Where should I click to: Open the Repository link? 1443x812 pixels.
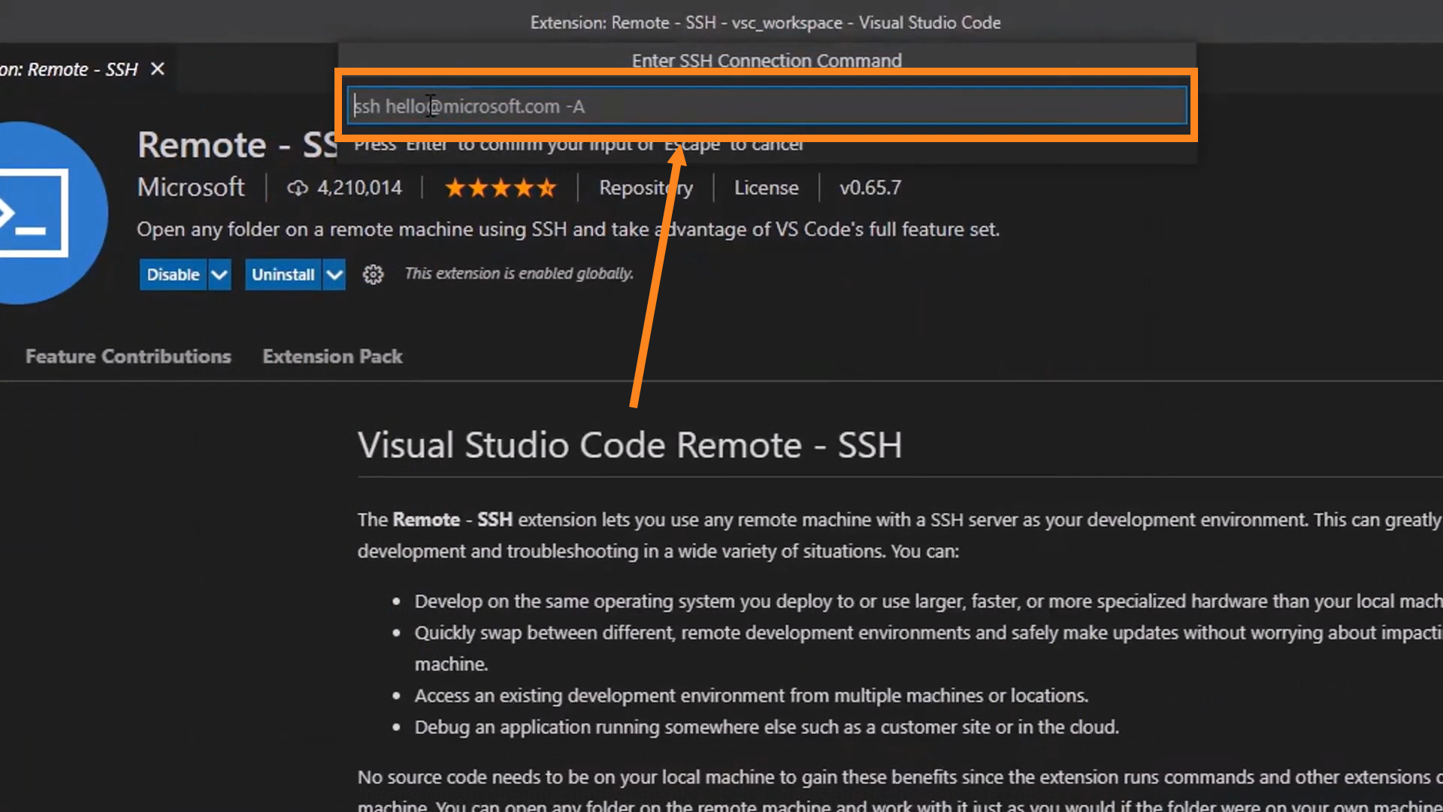click(x=646, y=188)
